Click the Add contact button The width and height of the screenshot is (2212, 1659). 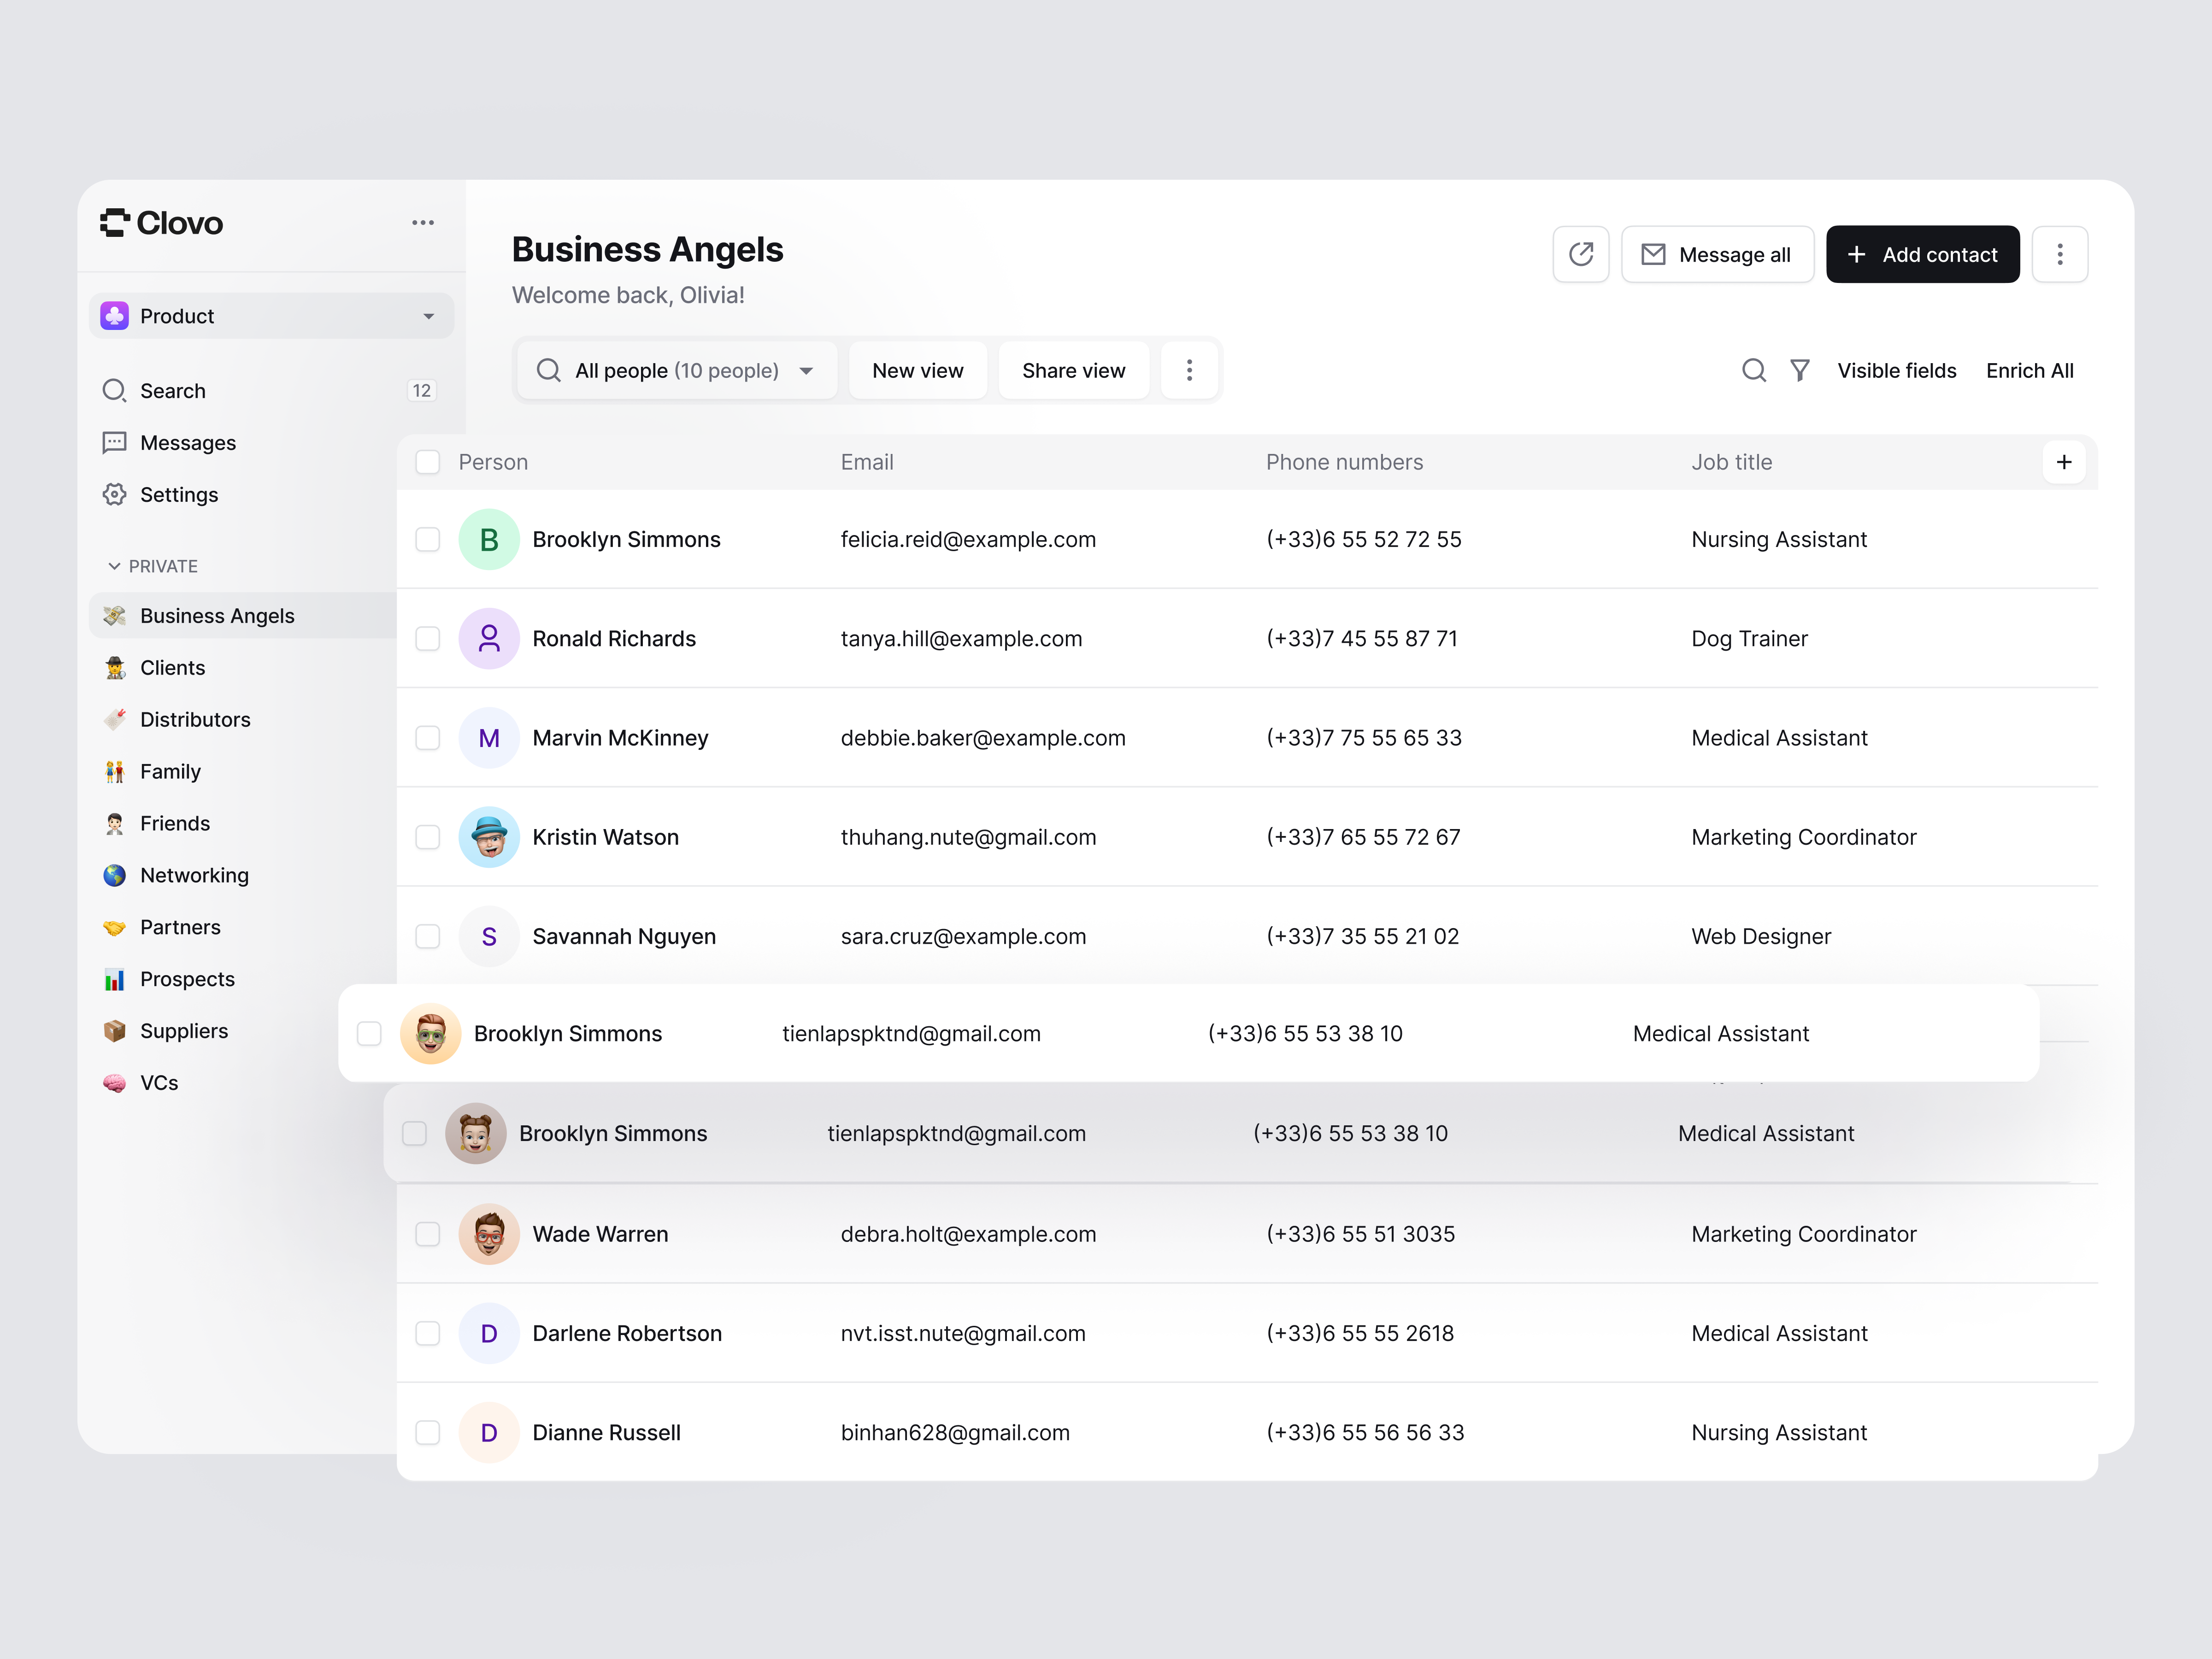[x=1922, y=254]
